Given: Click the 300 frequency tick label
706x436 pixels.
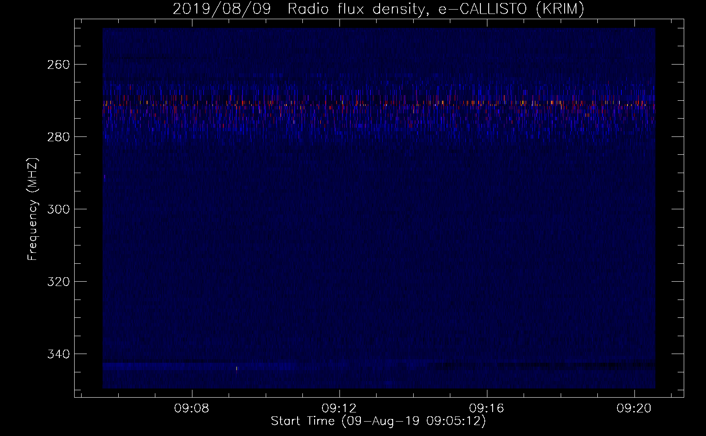Looking at the screenshot, I should pyautogui.click(x=58, y=209).
